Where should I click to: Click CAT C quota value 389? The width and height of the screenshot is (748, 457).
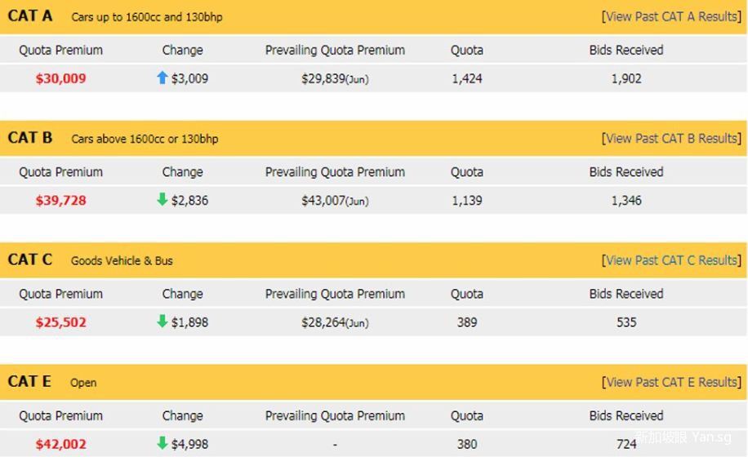(467, 322)
